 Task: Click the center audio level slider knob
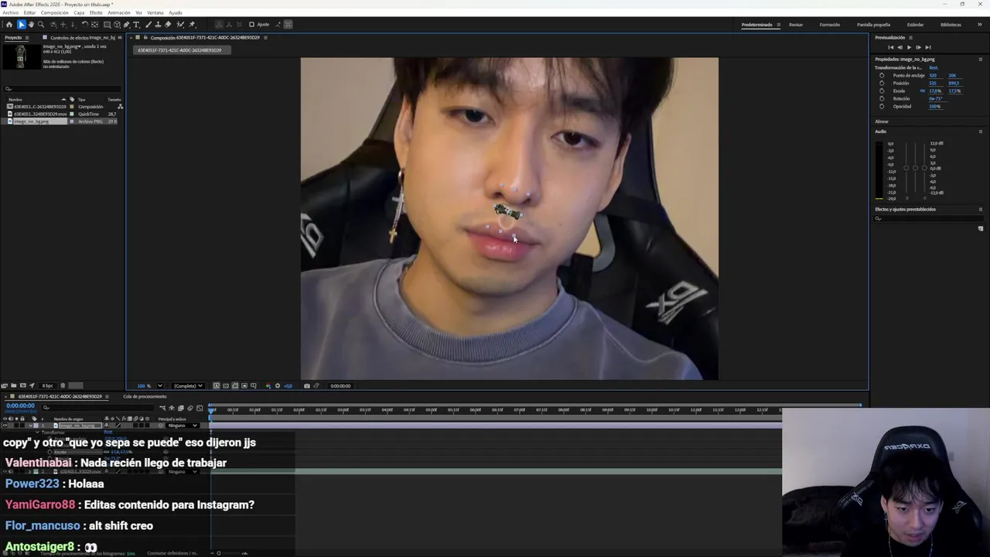[916, 168]
